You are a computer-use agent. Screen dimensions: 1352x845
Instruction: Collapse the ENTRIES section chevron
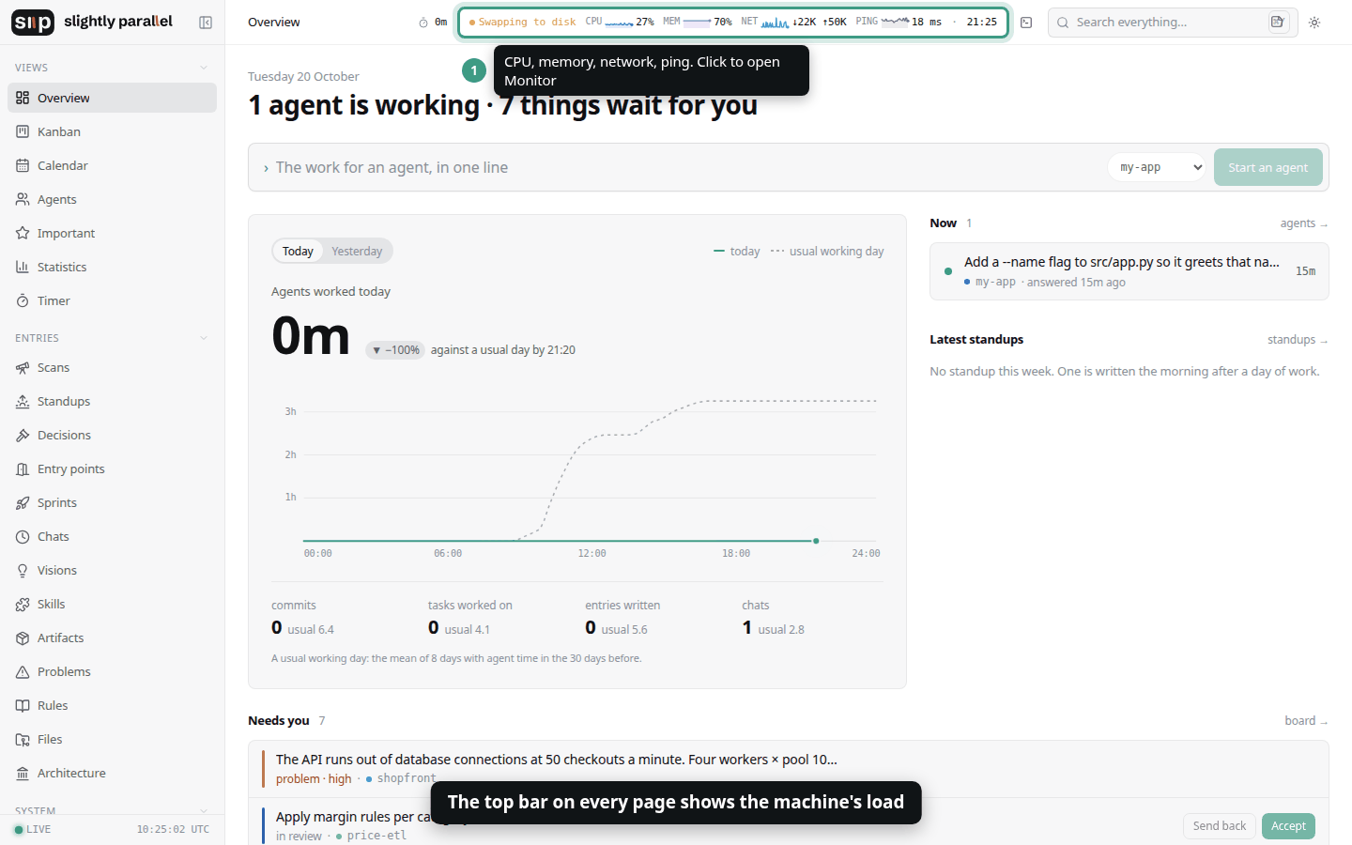tap(204, 338)
